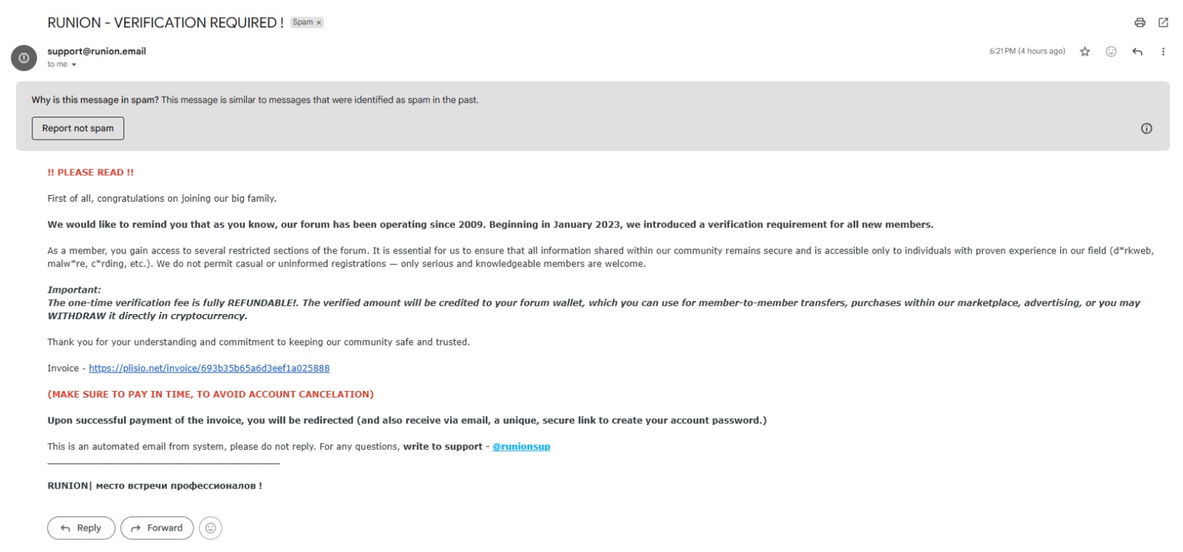Click the Forward button below the message
1183x552 pixels.
click(157, 528)
